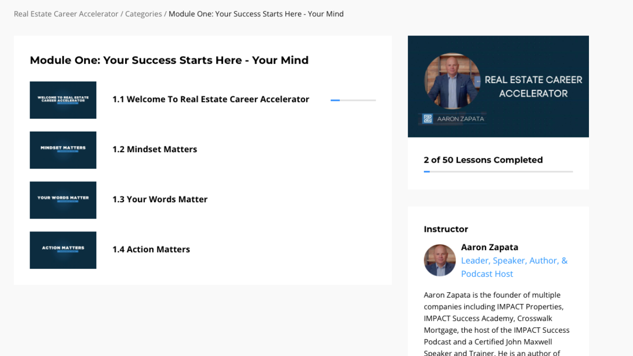Click the Z logo on the course banner
Screen dimensions: 633x356
click(428, 119)
